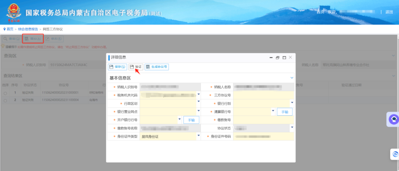Click the blue swirl floating icon on the right edge
399x171 pixels.
point(395,154)
